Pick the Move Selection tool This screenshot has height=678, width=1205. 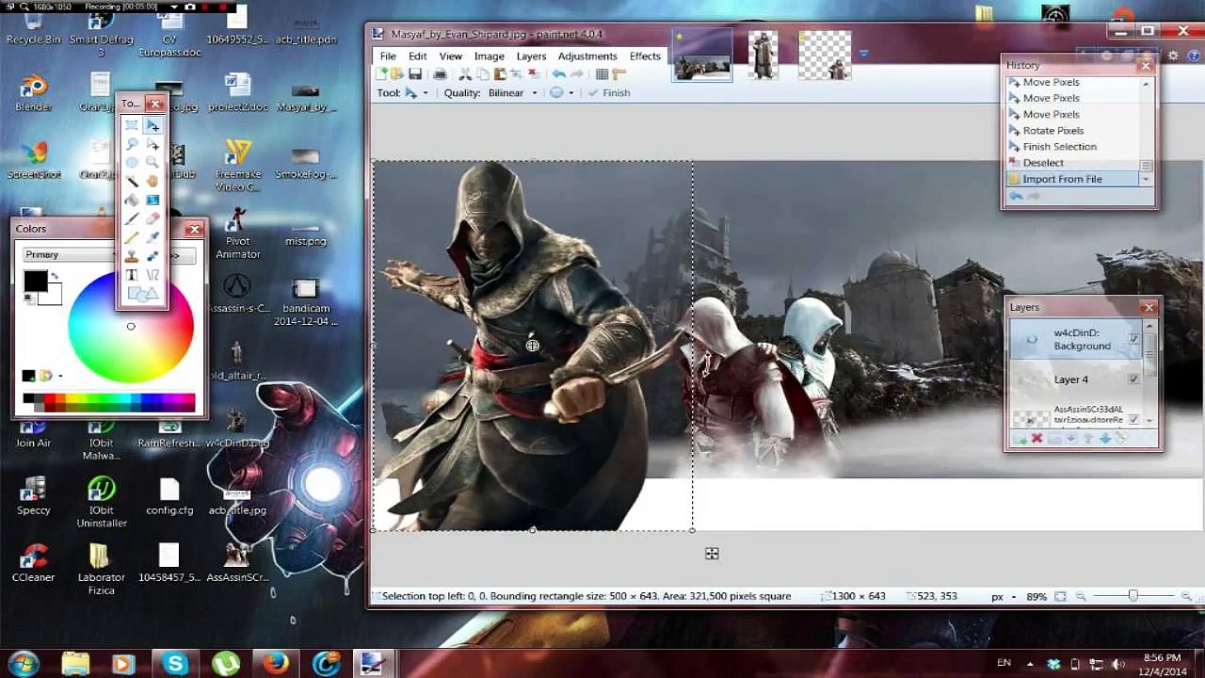(x=153, y=144)
